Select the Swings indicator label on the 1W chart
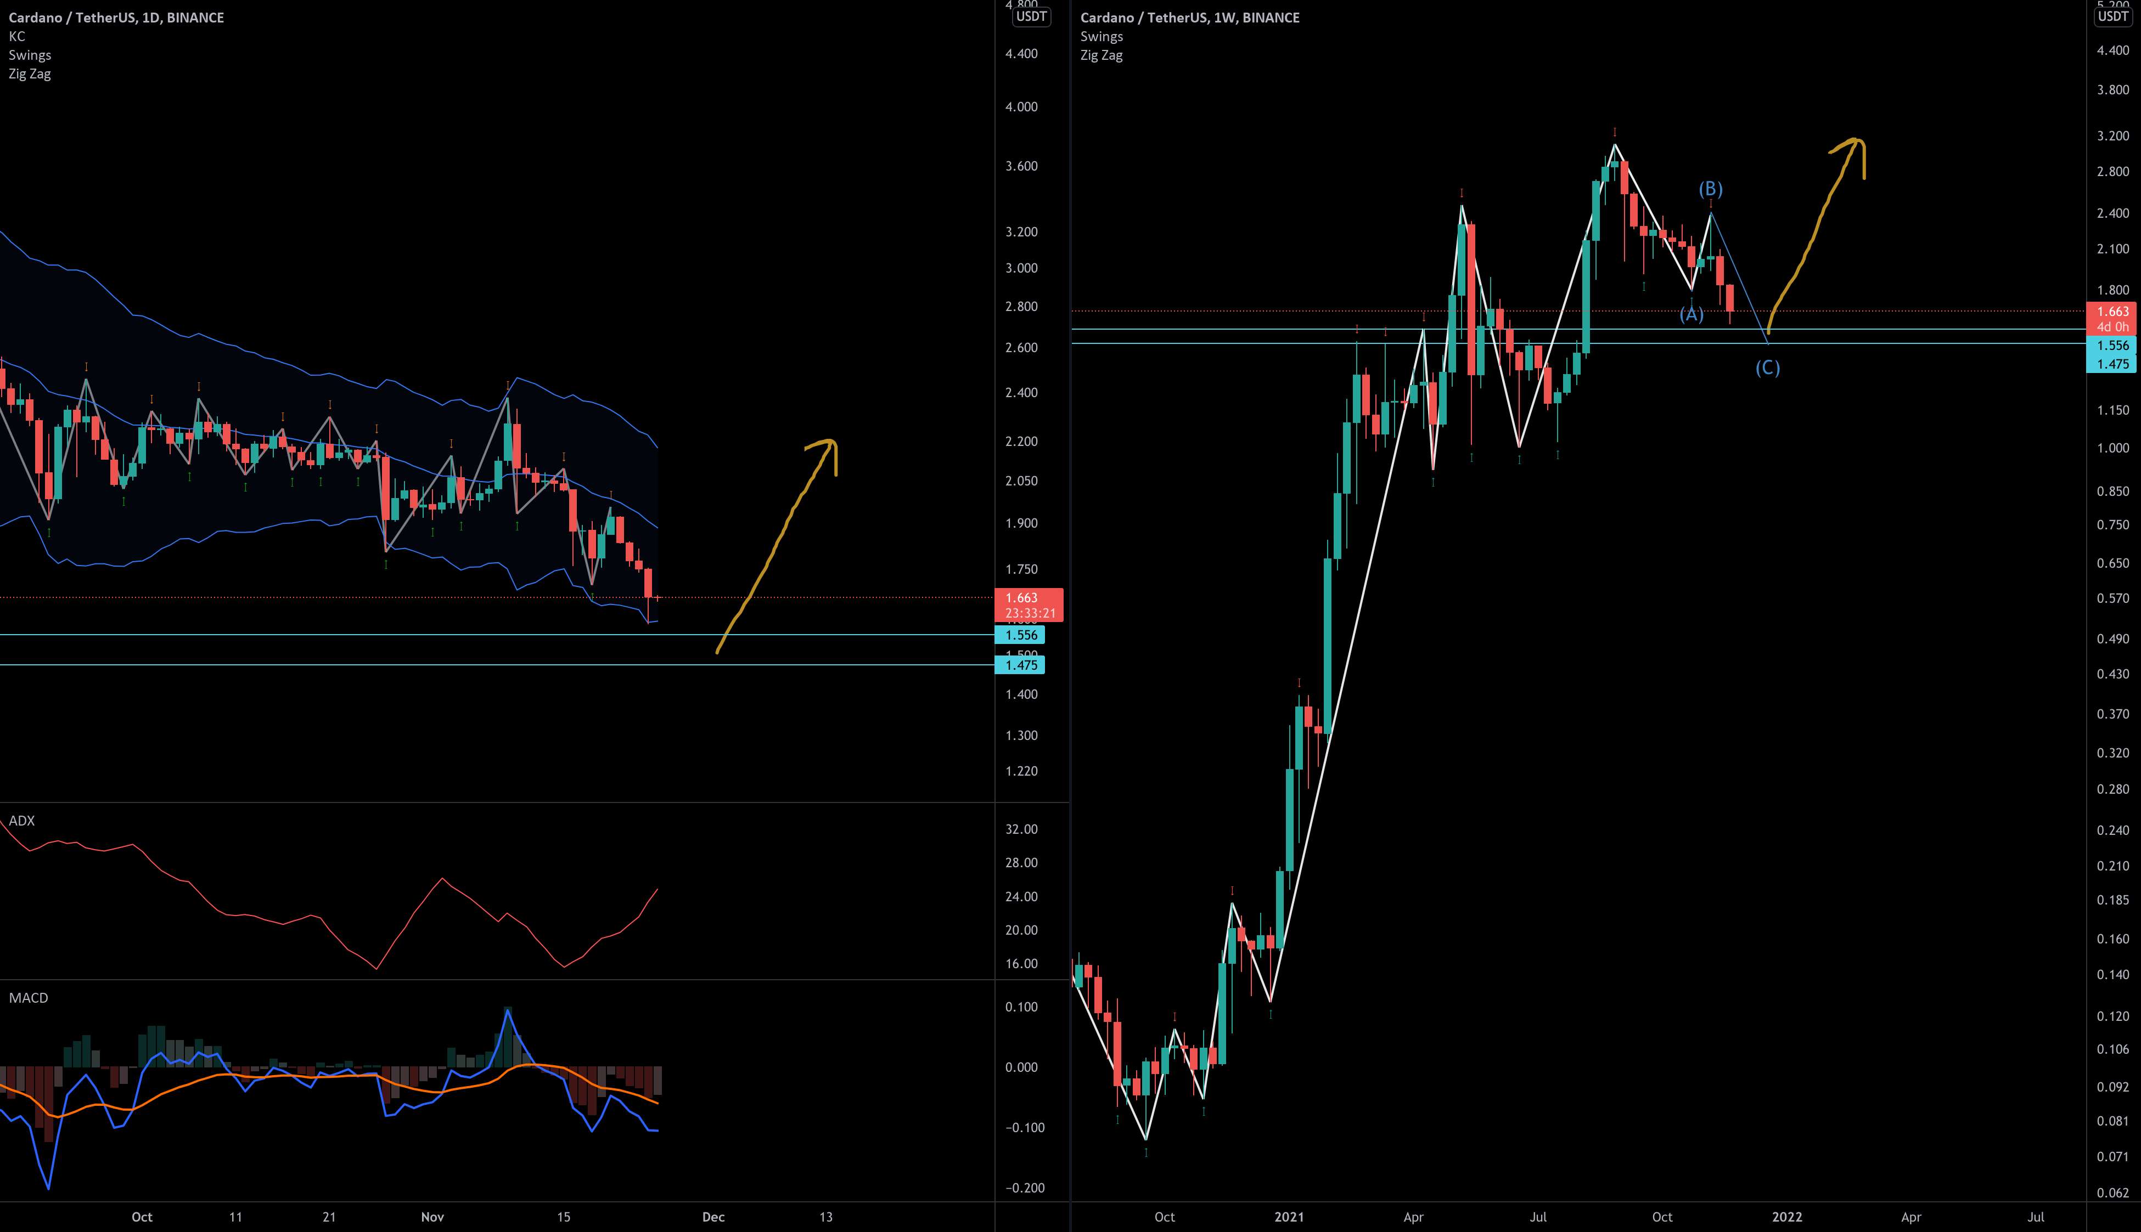Screen dimensions: 2141x1232 pyautogui.click(x=1102, y=36)
